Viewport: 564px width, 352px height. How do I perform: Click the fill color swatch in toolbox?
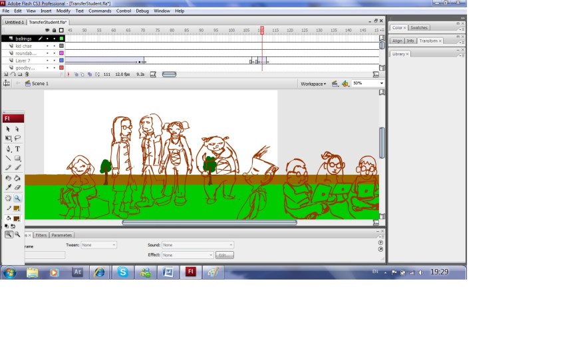point(16,218)
